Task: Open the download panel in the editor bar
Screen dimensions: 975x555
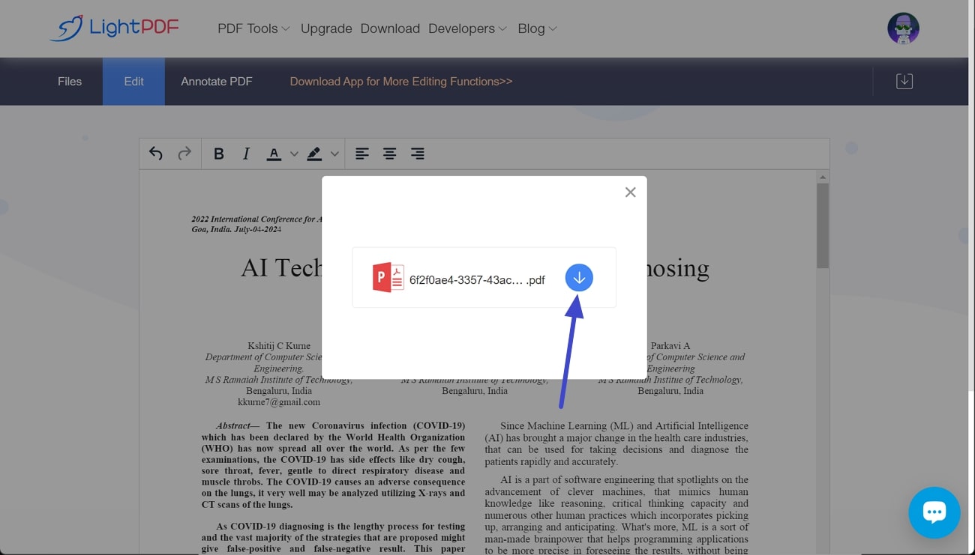Action: (x=904, y=81)
